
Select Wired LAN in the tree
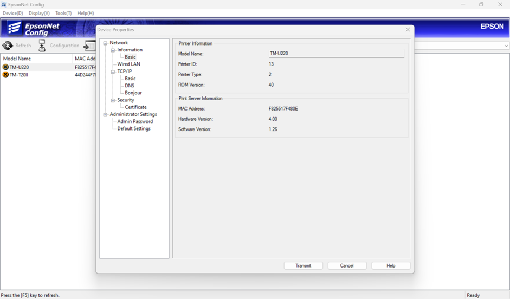(129, 64)
